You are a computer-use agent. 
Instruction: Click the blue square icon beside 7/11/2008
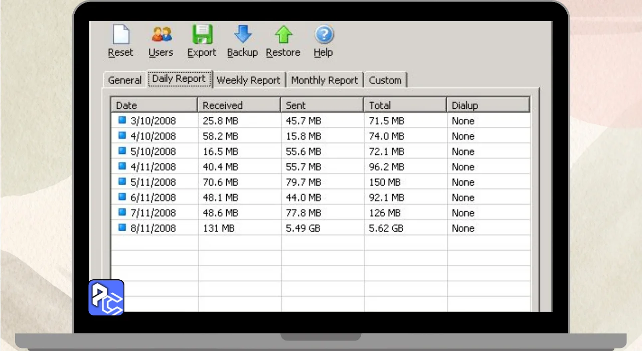[122, 212]
